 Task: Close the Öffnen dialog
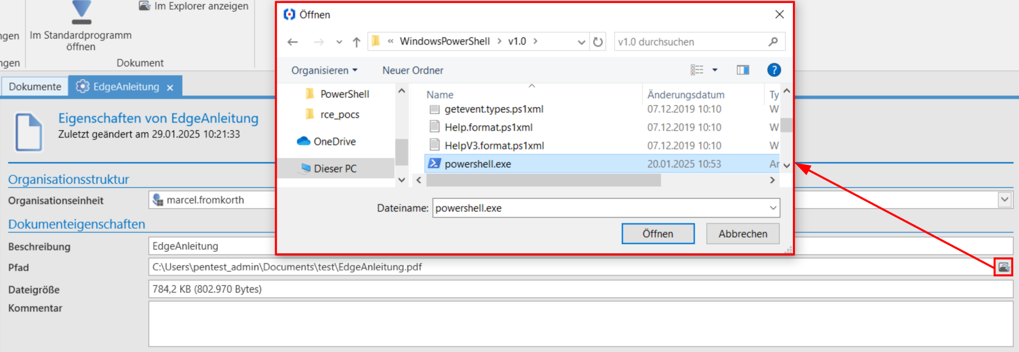click(x=779, y=14)
